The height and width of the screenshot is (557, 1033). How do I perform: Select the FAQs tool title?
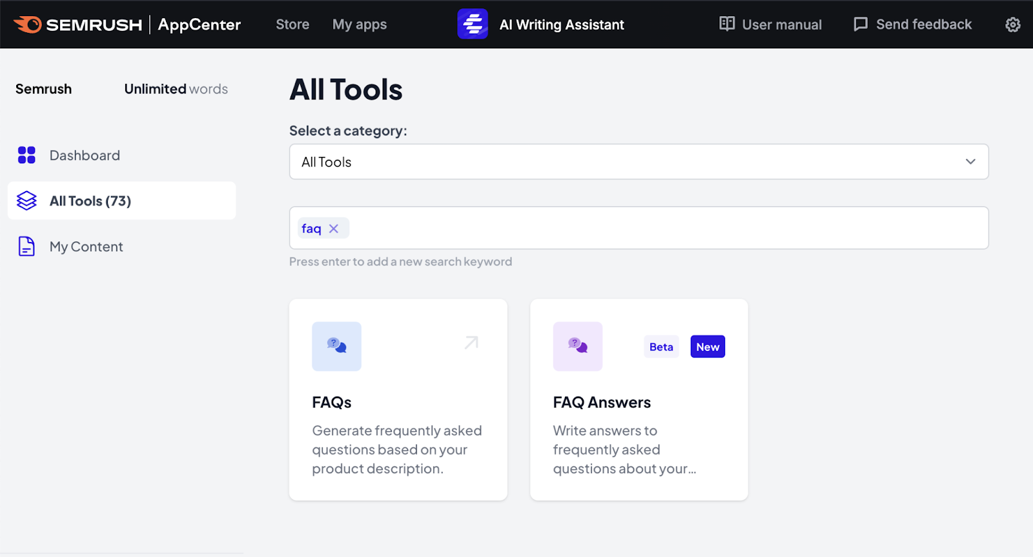(x=332, y=403)
